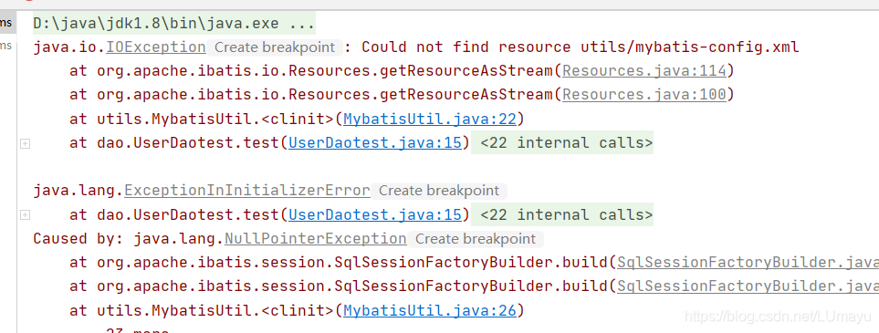This screenshot has height=333, width=879.
Task: Open UserDaotest.java:15 under the ExceptionInInitializerError line
Action: pos(375,214)
